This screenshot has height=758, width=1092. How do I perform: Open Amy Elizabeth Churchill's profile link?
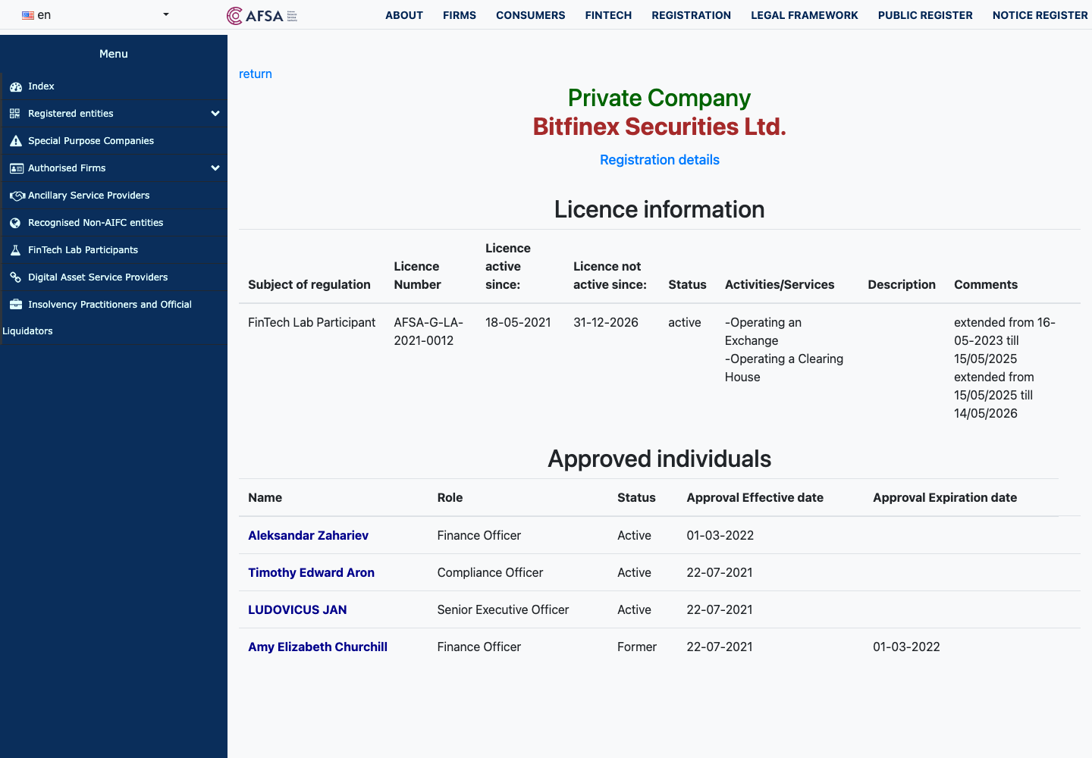coord(318,647)
